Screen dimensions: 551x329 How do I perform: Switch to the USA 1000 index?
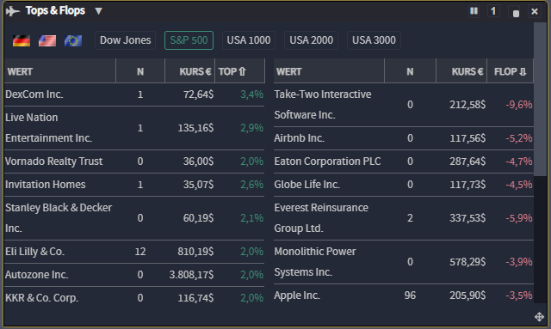249,40
